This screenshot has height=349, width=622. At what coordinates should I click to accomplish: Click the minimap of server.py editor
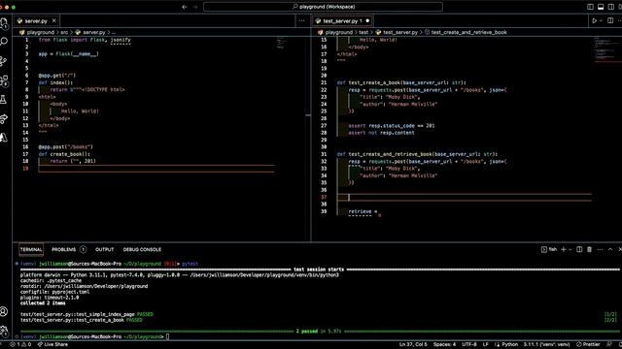click(281, 44)
